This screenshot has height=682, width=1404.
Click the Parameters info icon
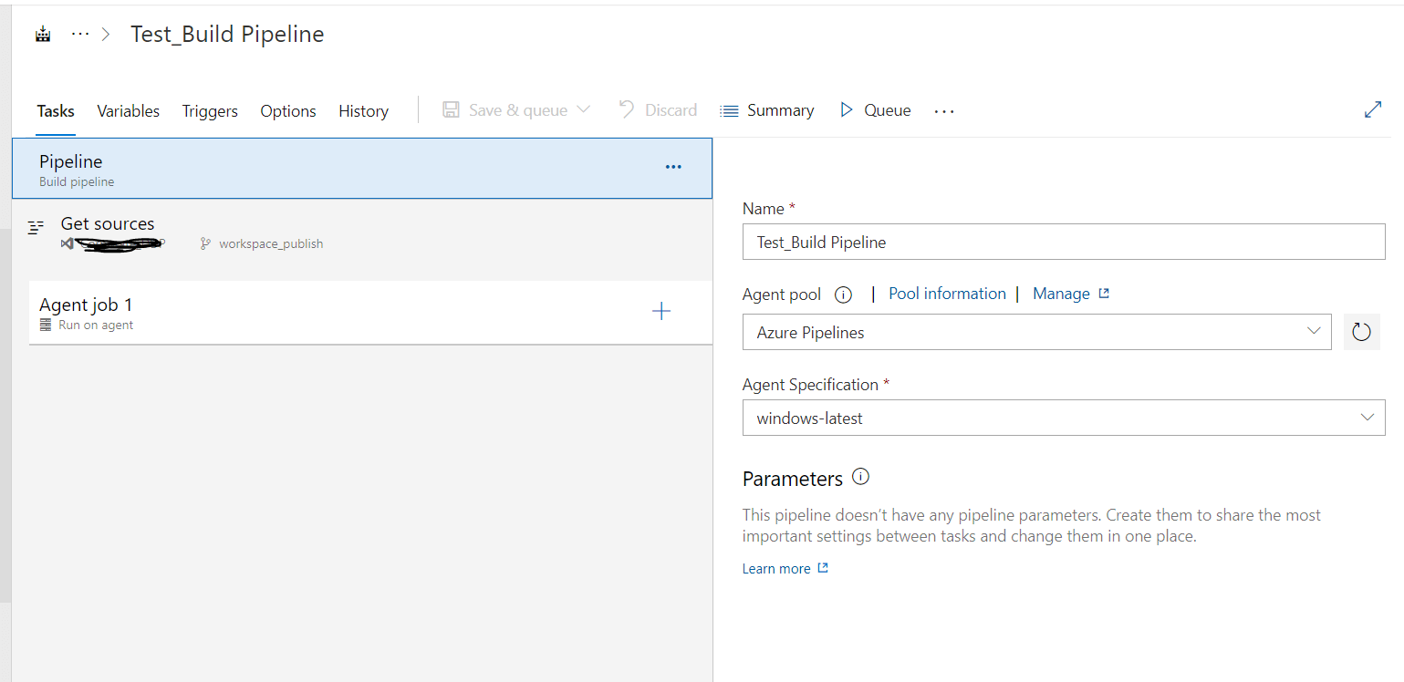coord(860,477)
